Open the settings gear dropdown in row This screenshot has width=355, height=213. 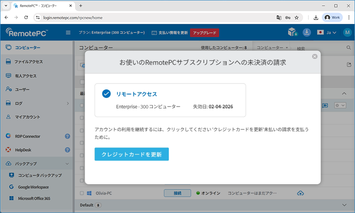point(340,105)
